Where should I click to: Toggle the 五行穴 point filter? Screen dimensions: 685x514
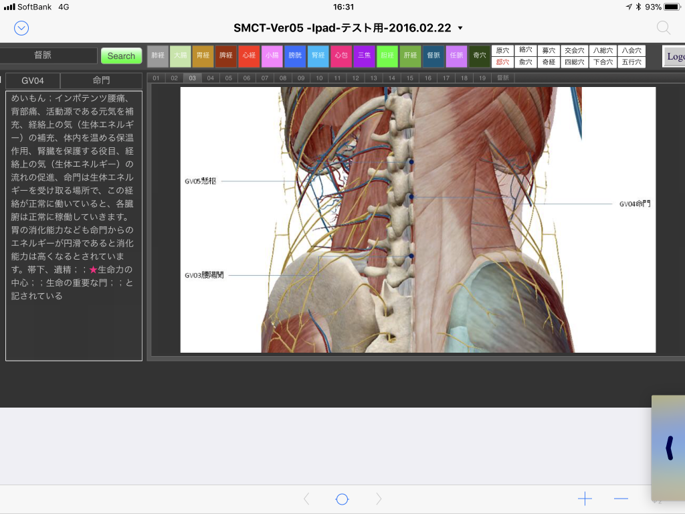point(631,62)
